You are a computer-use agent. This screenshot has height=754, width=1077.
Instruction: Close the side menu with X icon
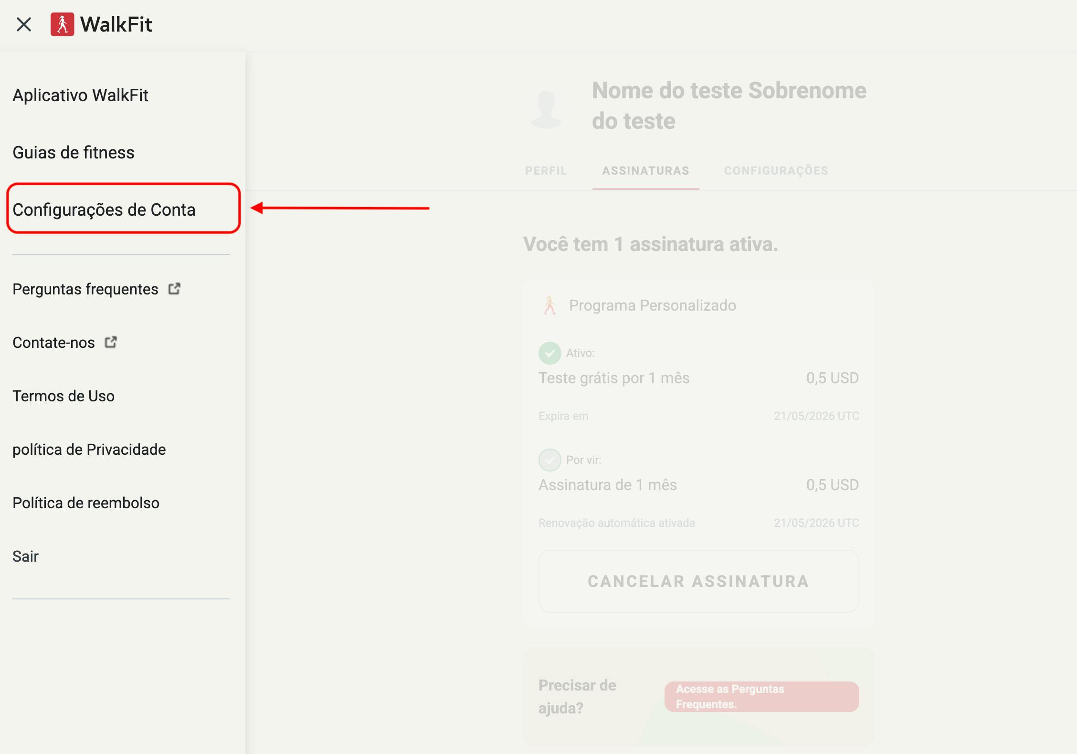pos(24,24)
